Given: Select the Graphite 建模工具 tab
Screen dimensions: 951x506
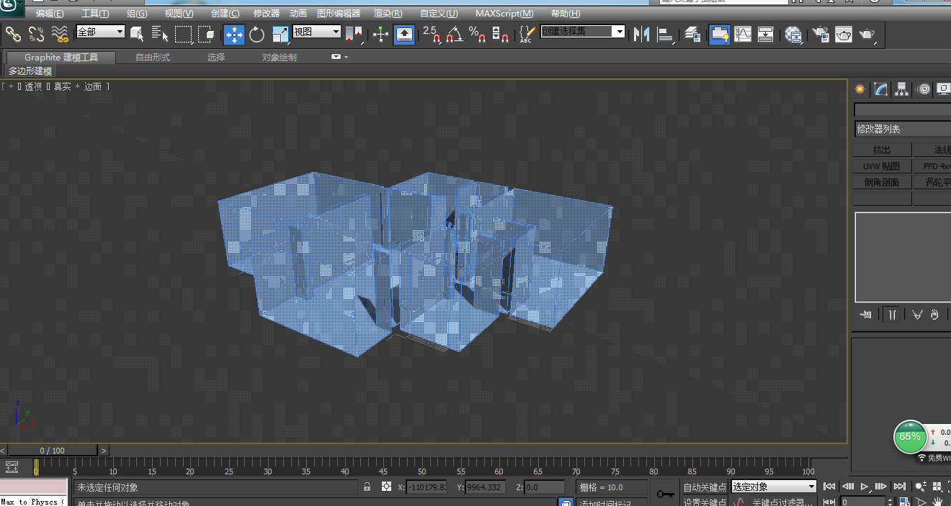Looking at the screenshot, I should [x=61, y=58].
